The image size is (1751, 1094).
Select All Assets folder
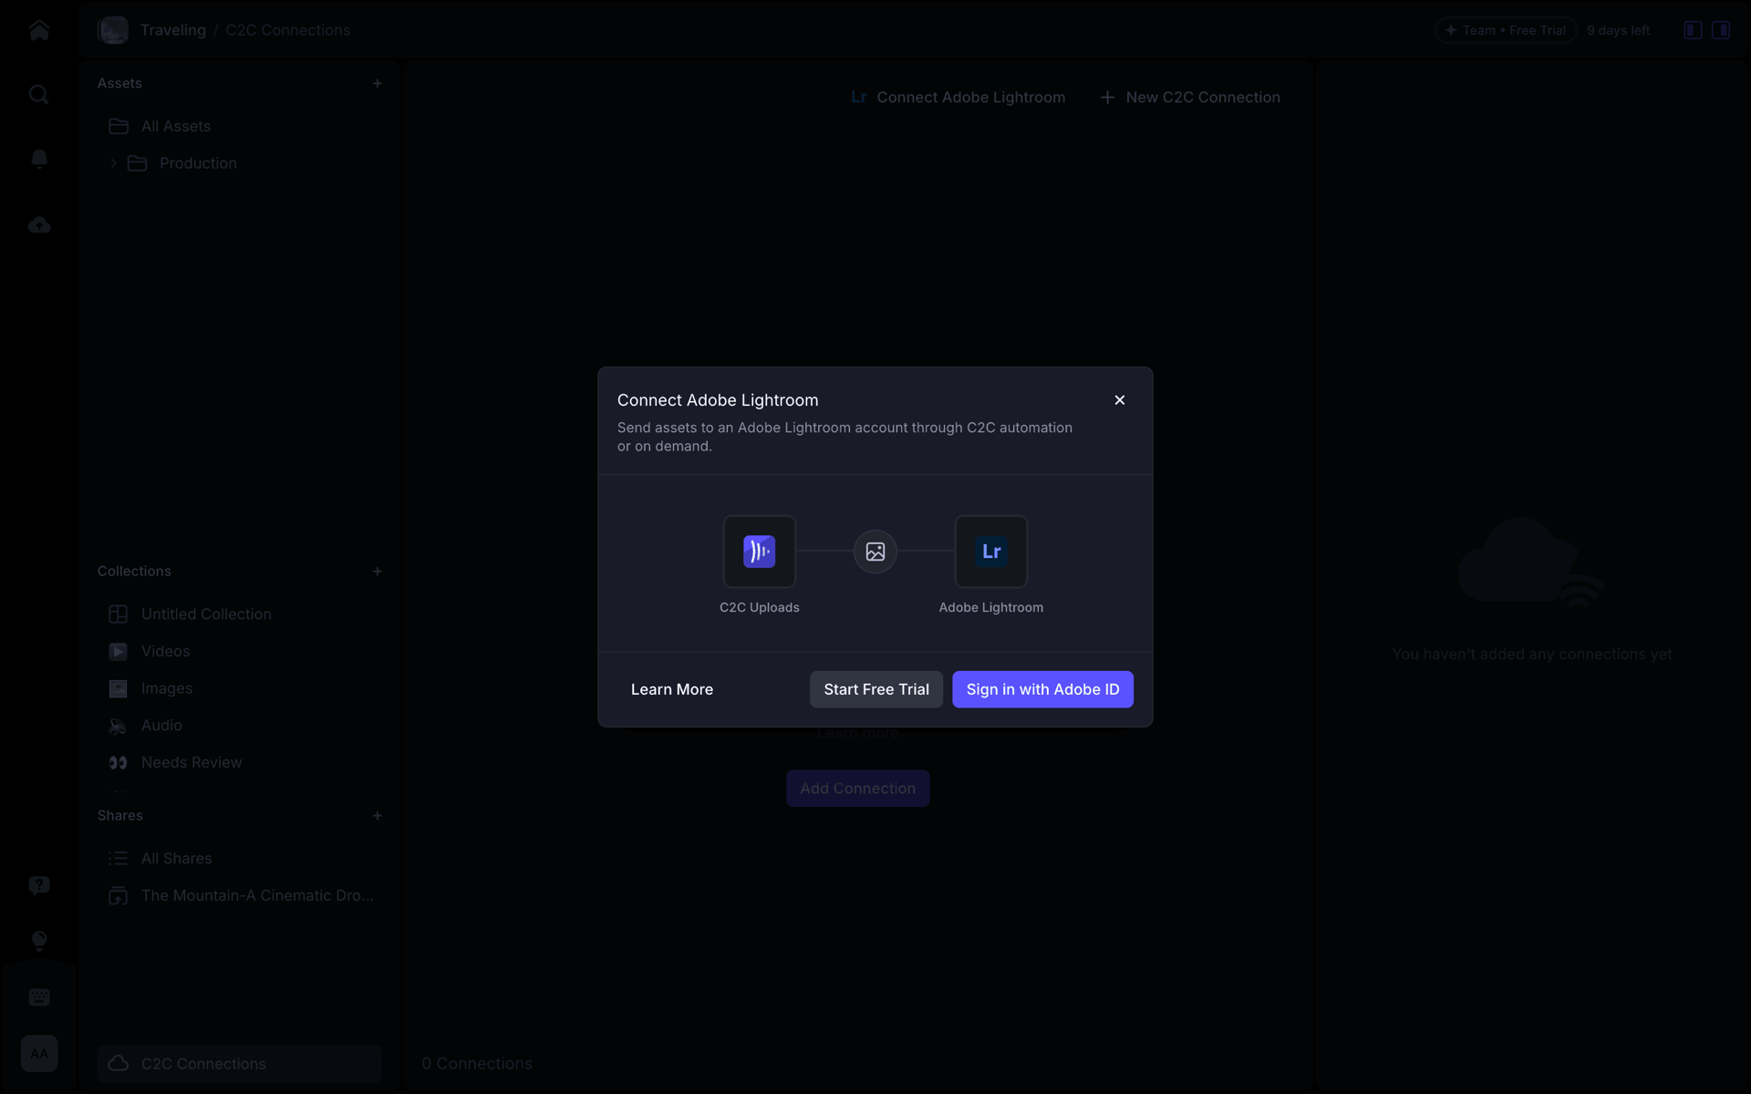pos(239,126)
